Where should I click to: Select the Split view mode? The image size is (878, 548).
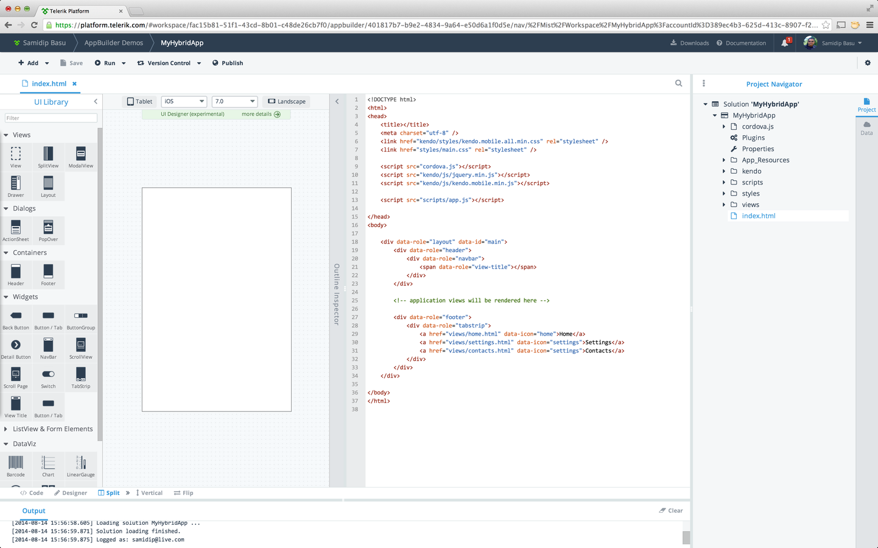click(x=109, y=493)
